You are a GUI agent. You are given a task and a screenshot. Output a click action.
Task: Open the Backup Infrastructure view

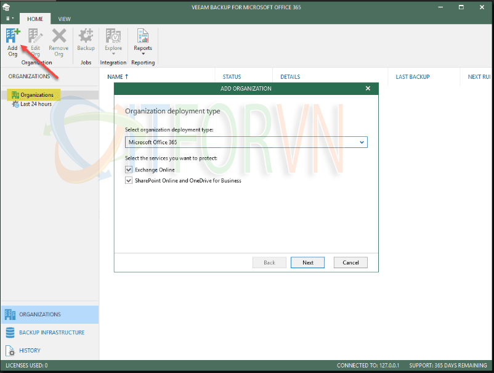pyautogui.click(x=52, y=332)
